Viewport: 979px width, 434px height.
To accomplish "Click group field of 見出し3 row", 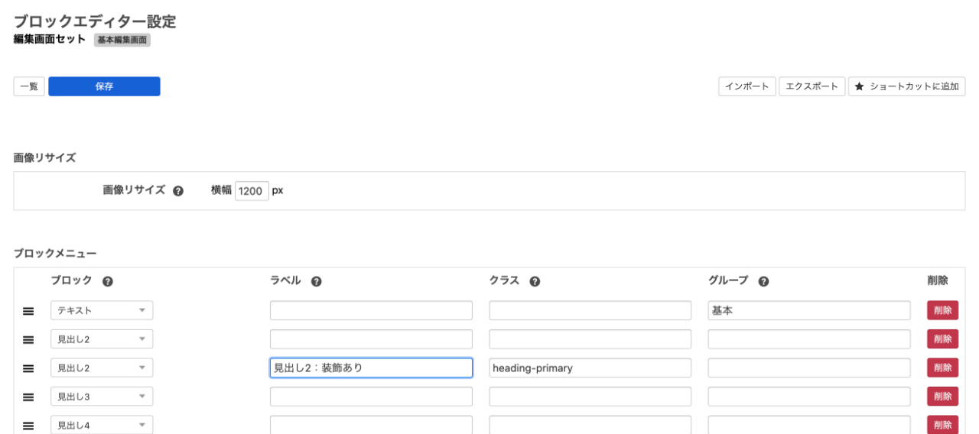I will 809,397.
